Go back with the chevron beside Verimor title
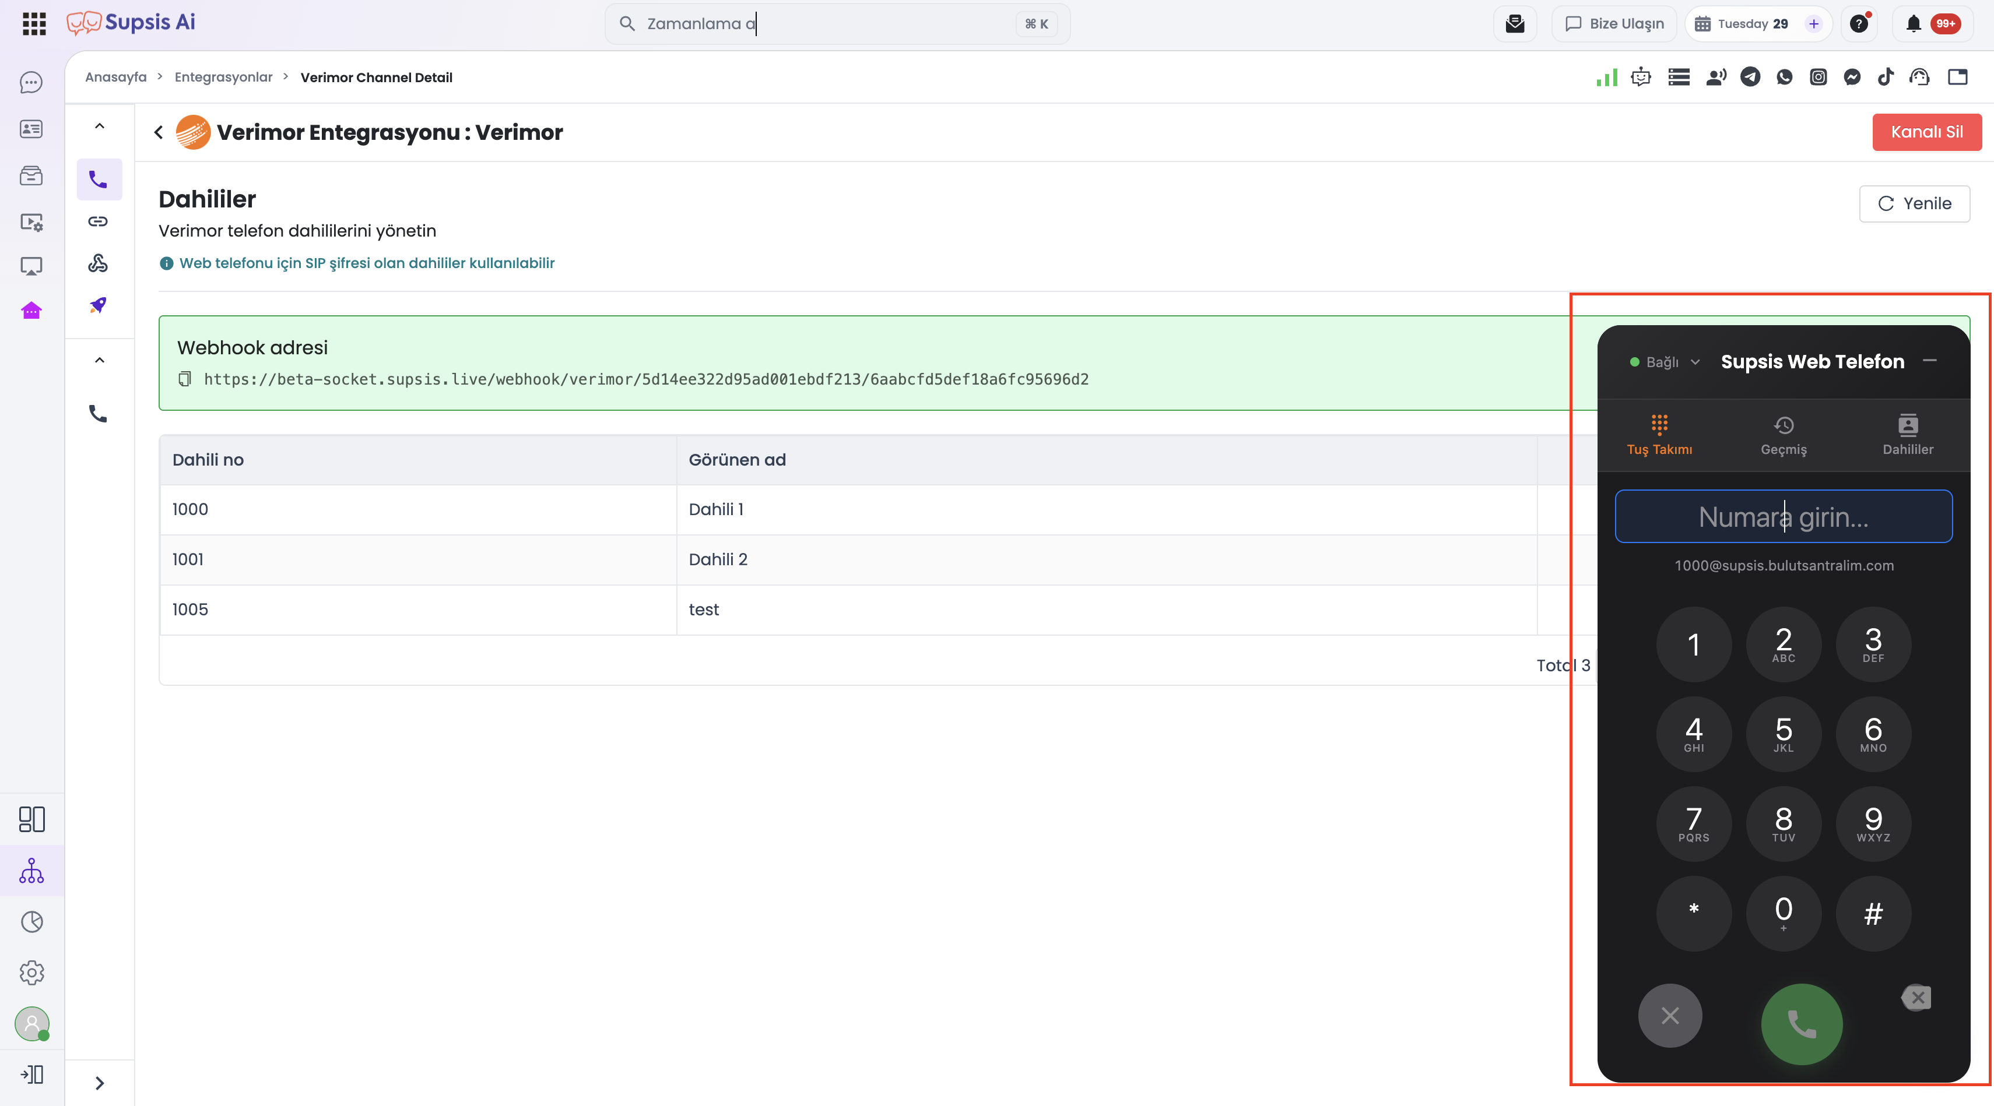This screenshot has height=1106, width=1994. [159, 132]
